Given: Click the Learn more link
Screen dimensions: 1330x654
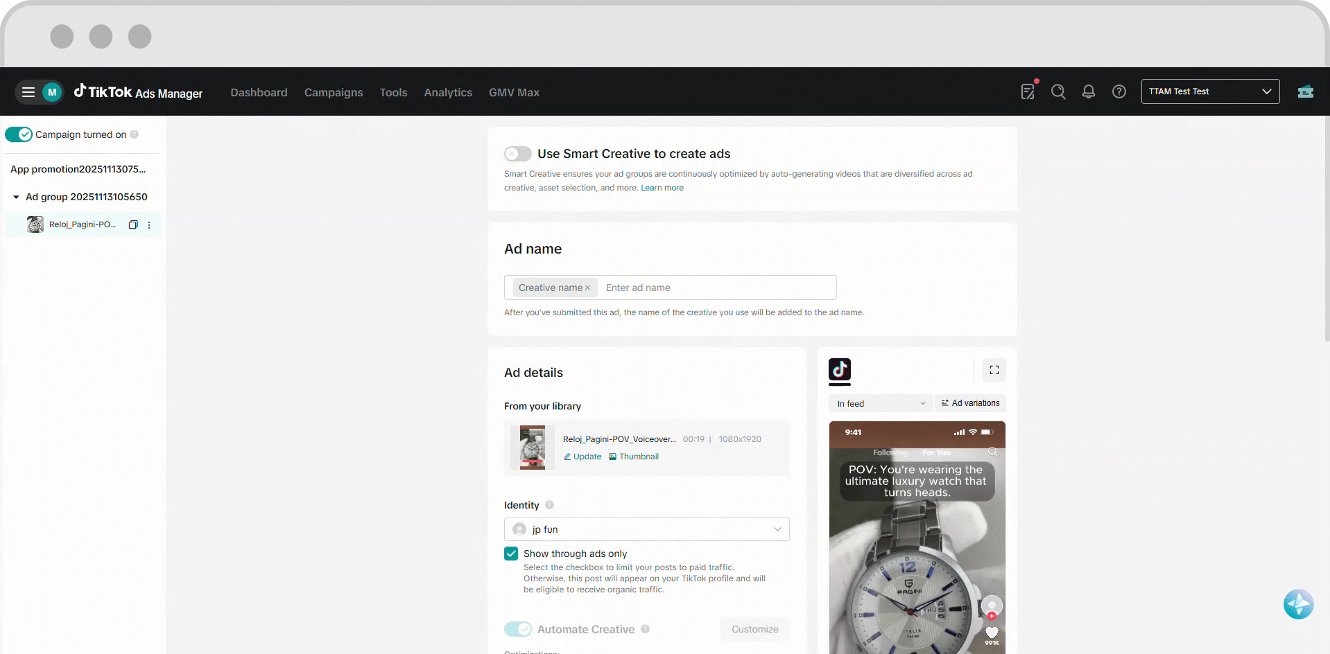Looking at the screenshot, I should click(x=662, y=188).
